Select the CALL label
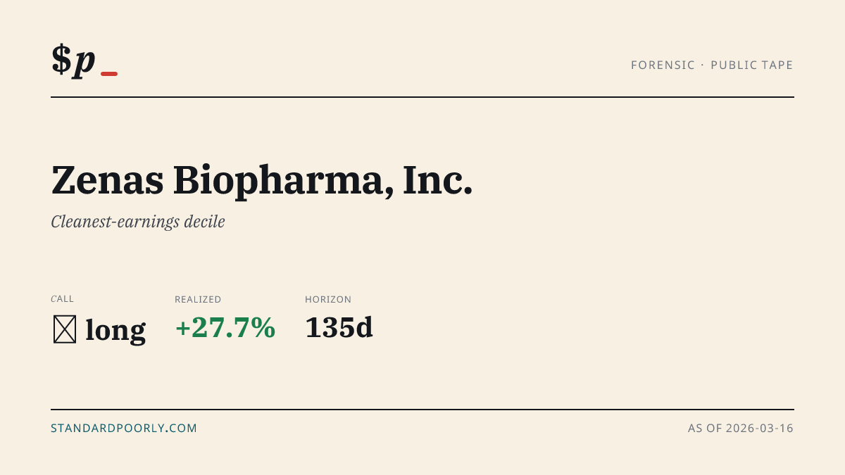Viewport: 845px width, 475px height. pyautogui.click(x=62, y=299)
